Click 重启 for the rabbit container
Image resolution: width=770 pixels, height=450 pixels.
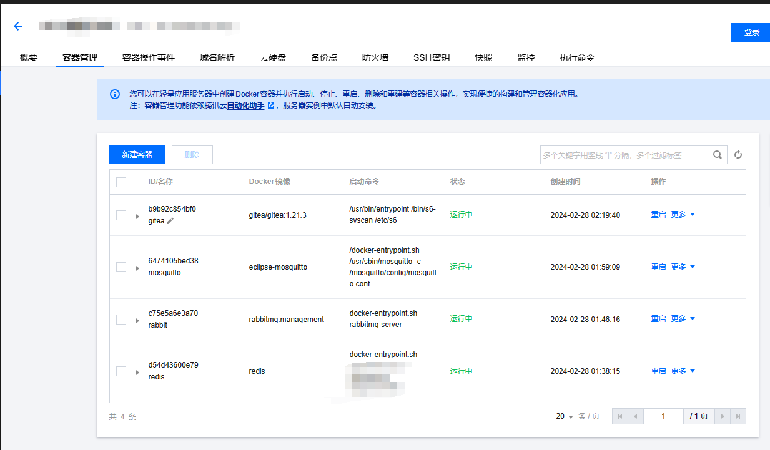click(658, 319)
